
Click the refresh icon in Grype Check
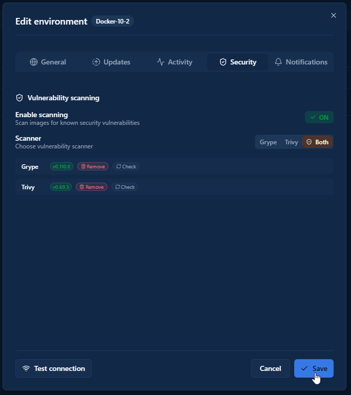click(x=118, y=166)
